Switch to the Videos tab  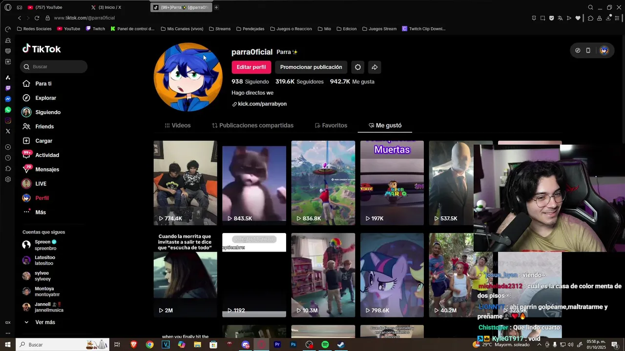click(x=178, y=125)
